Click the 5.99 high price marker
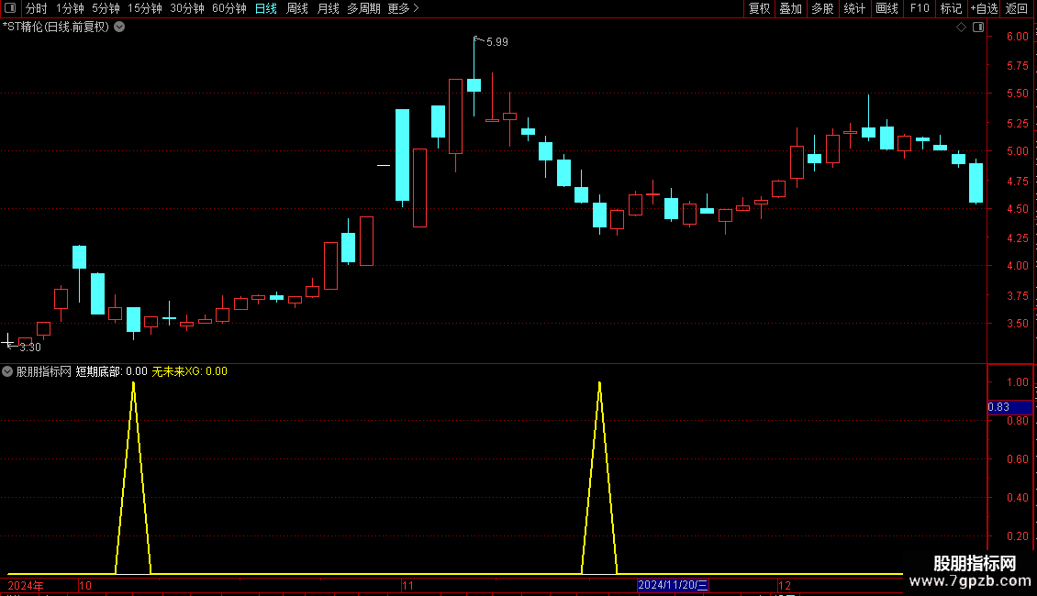The height and width of the screenshot is (596, 1037). coord(496,41)
